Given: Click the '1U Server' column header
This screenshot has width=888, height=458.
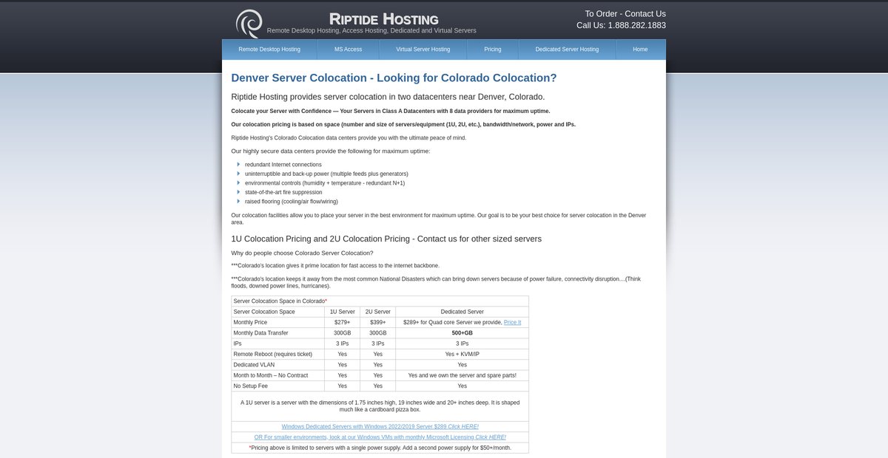Looking at the screenshot, I should (x=343, y=312).
